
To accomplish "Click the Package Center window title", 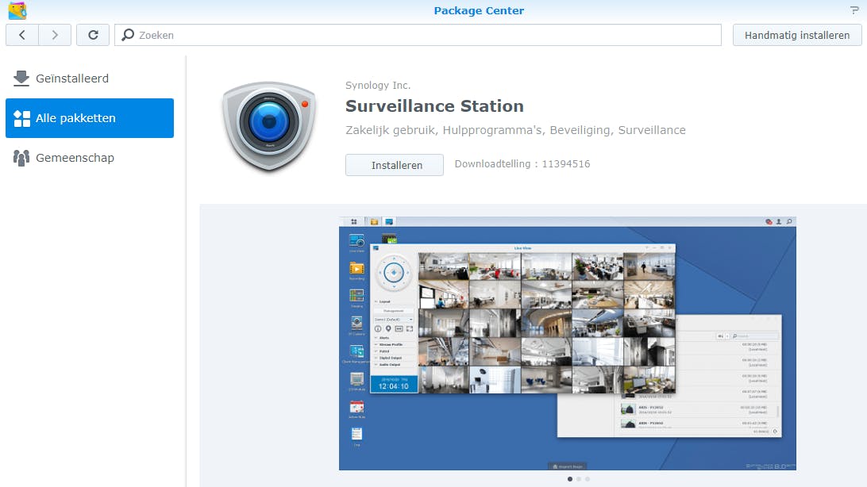I will tap(479, 10).
